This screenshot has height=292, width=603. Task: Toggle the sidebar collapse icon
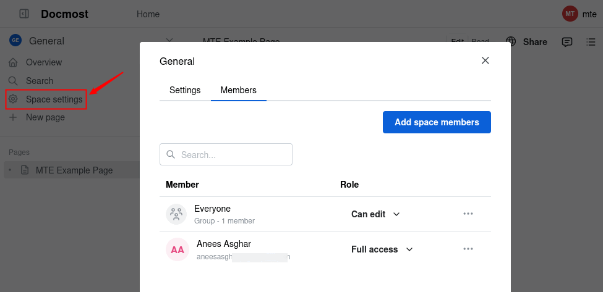pyautogui.click(x=24, y=14)
